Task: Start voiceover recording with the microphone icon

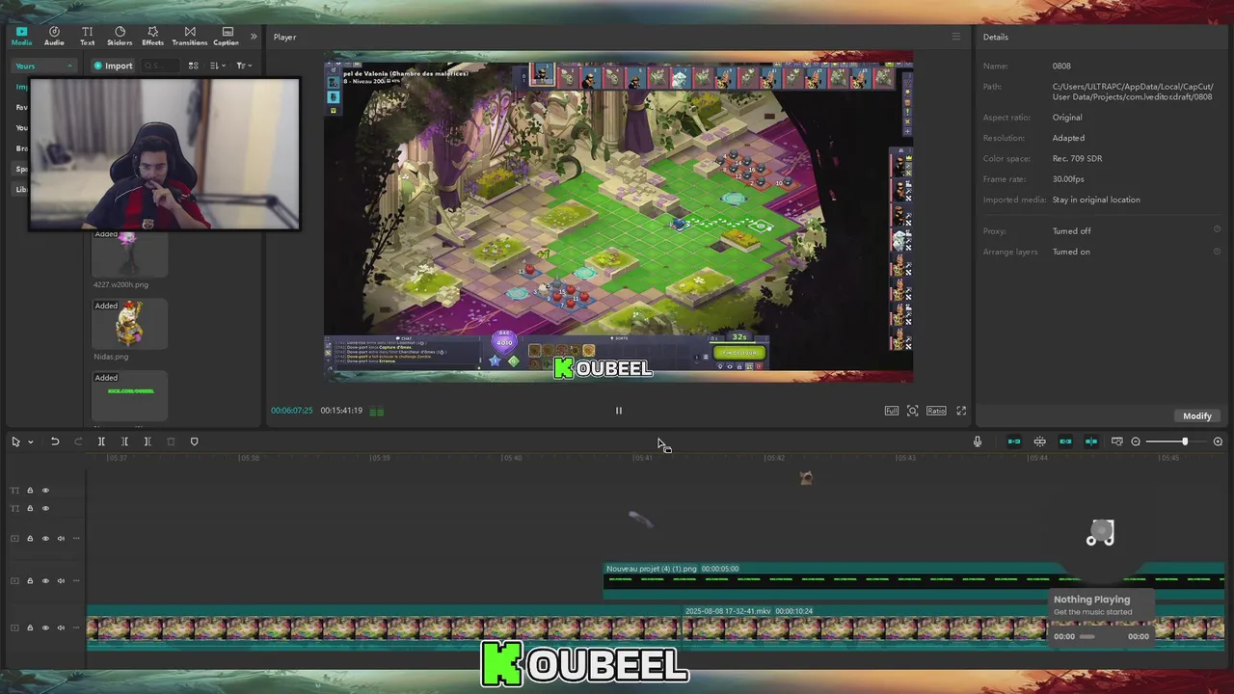Action: pos(978,441)
